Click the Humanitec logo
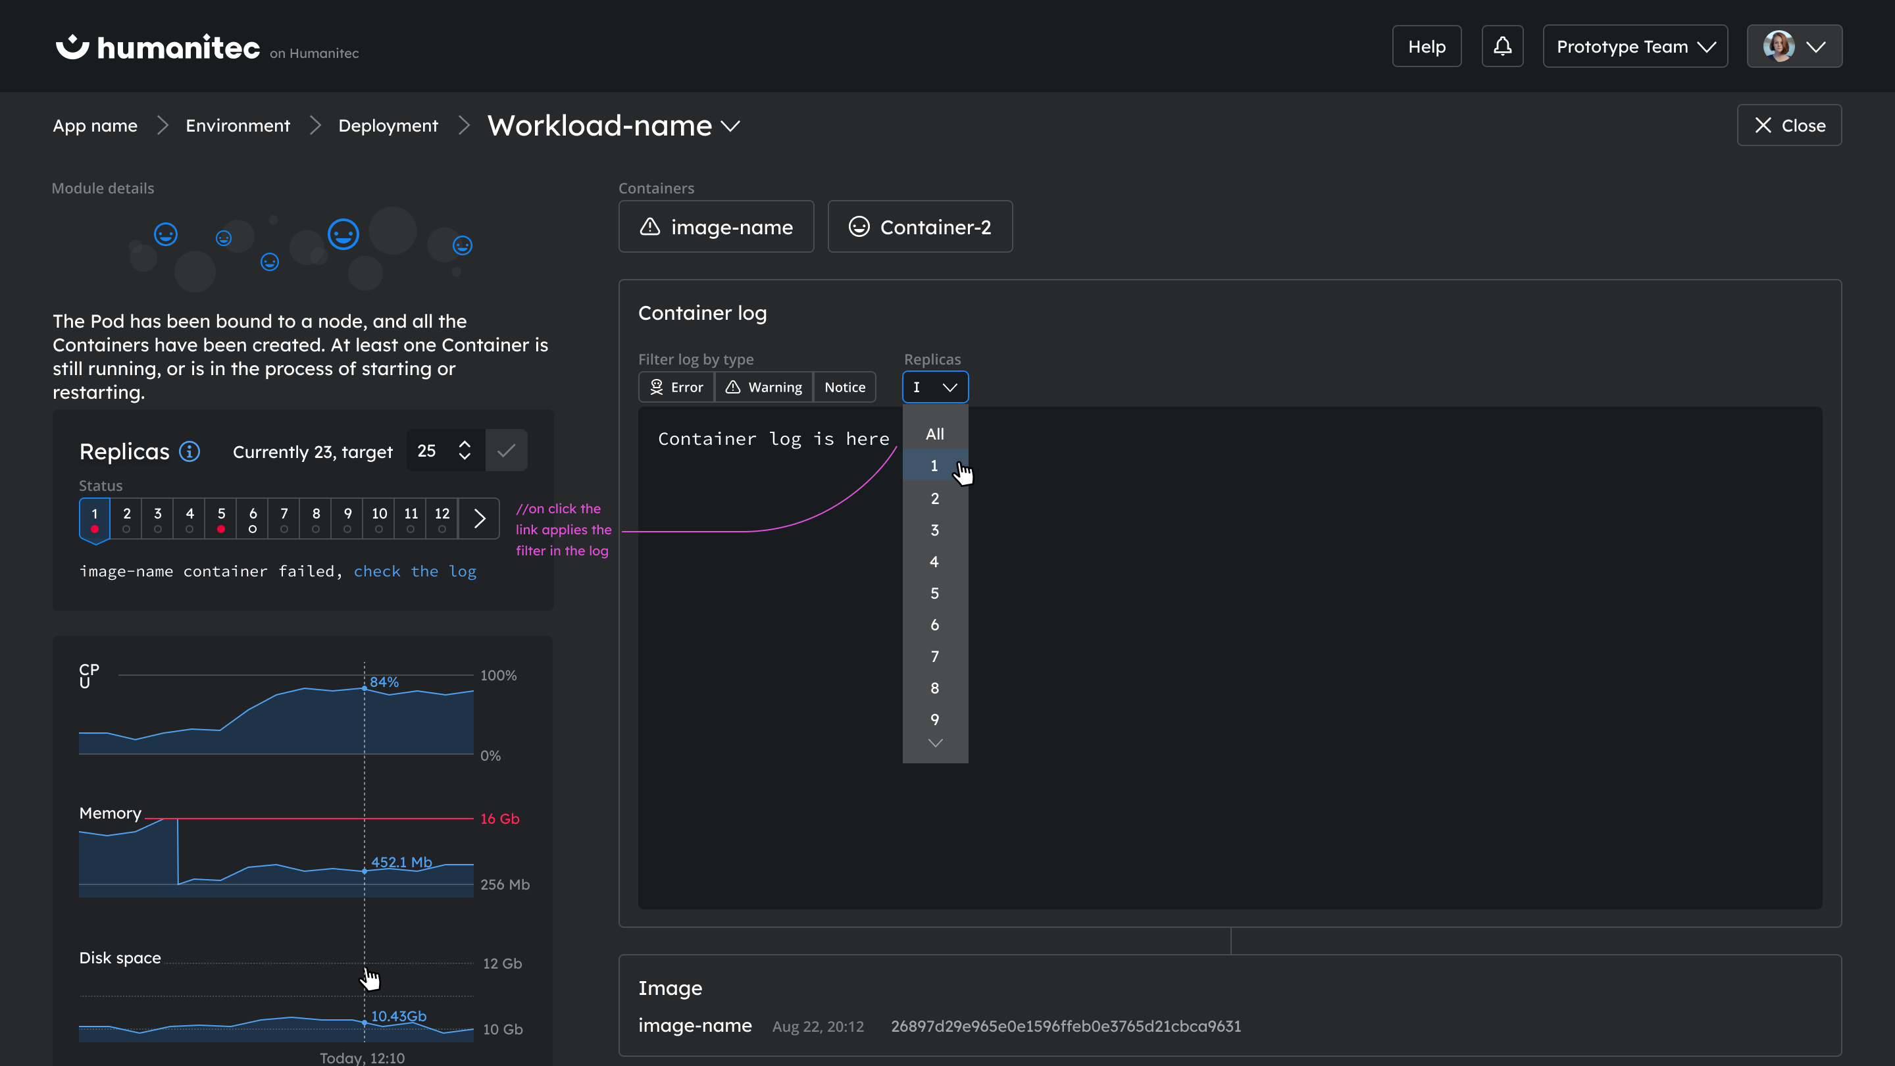The height and width of the screenshot is (1066, 1895). [x=157, y=47]
